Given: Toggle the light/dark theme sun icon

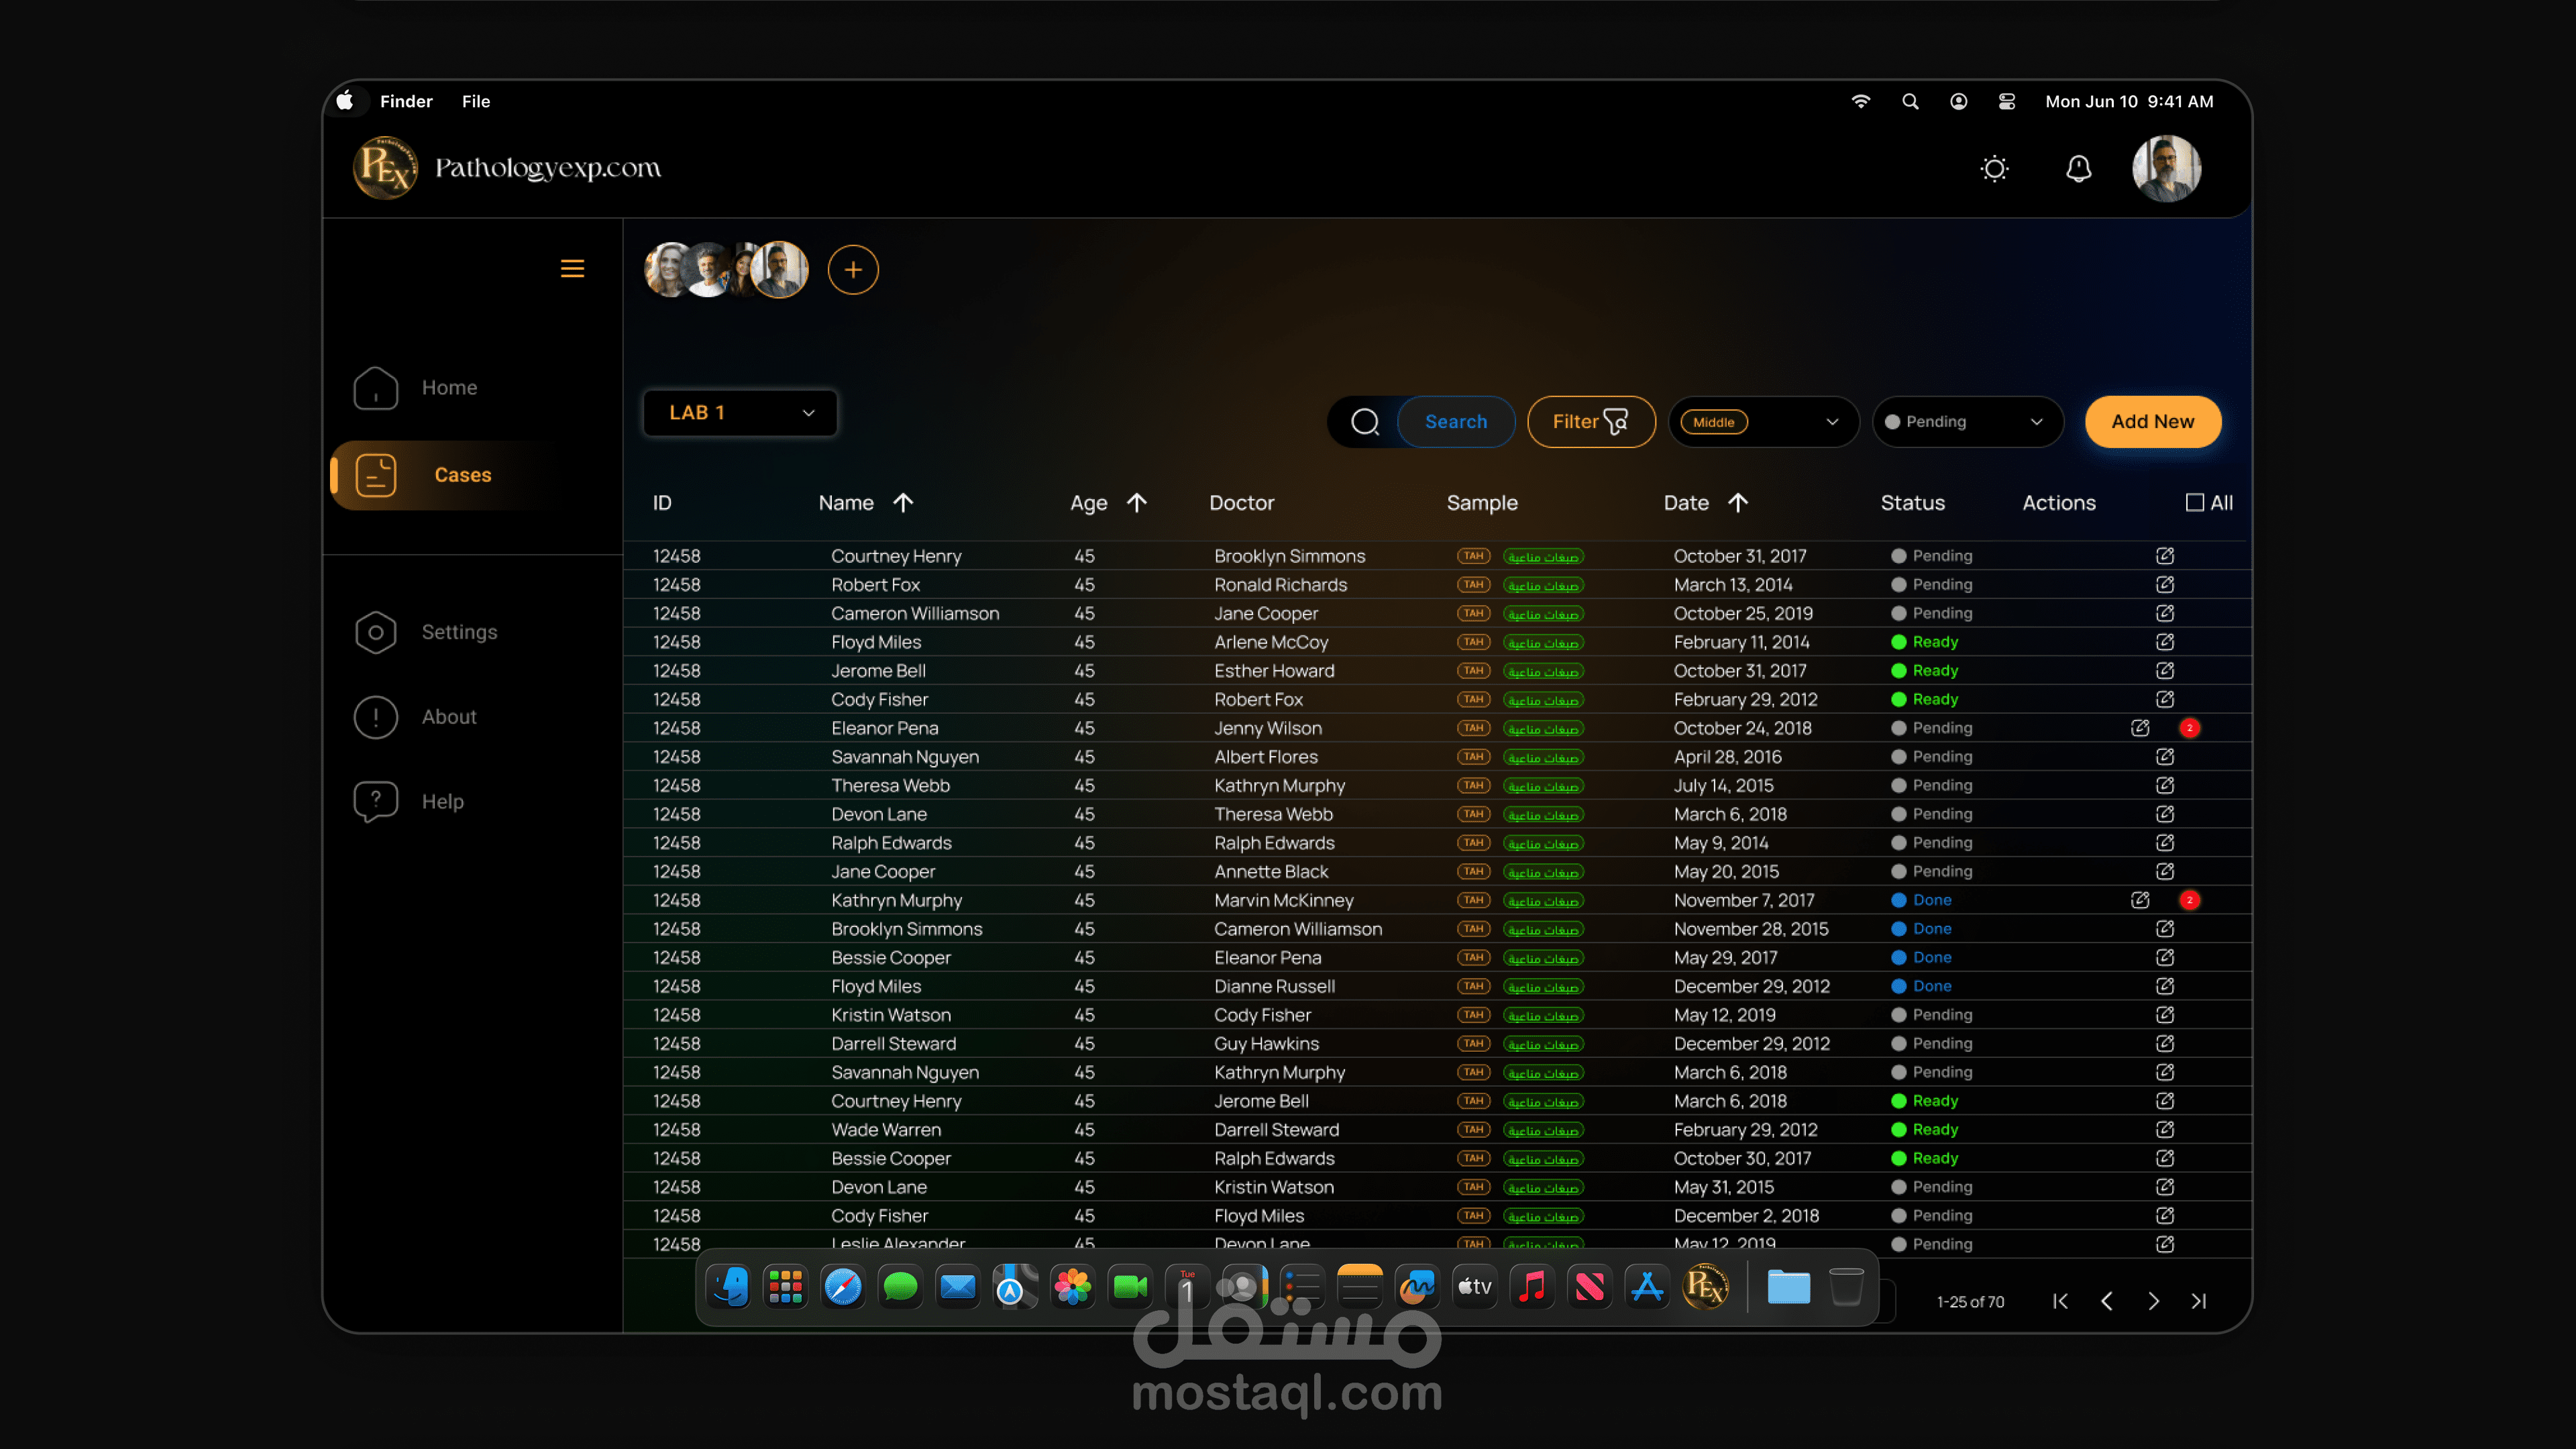Looking at the screenshot, I should click(1994, 168).
